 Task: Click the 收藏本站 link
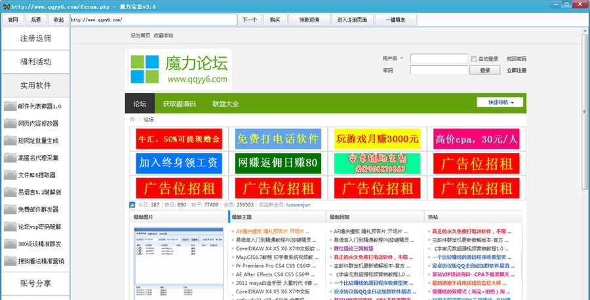(x=163, y=35)
